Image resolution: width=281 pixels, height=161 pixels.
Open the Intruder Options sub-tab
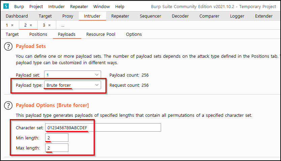pyautogui.click(x=134, y=34)
